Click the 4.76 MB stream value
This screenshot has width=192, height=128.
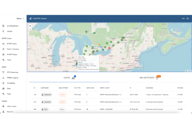[x=180, y=95]
